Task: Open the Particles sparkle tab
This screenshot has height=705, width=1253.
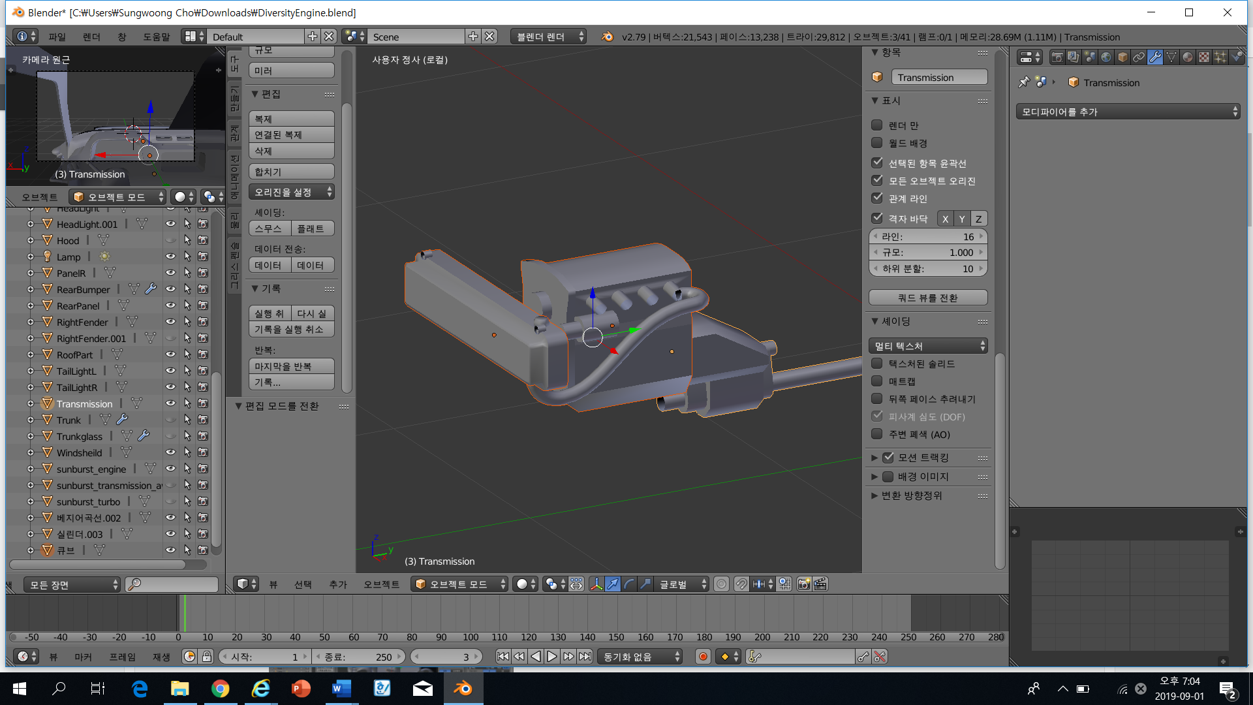Action: [x=1220, y=57]
